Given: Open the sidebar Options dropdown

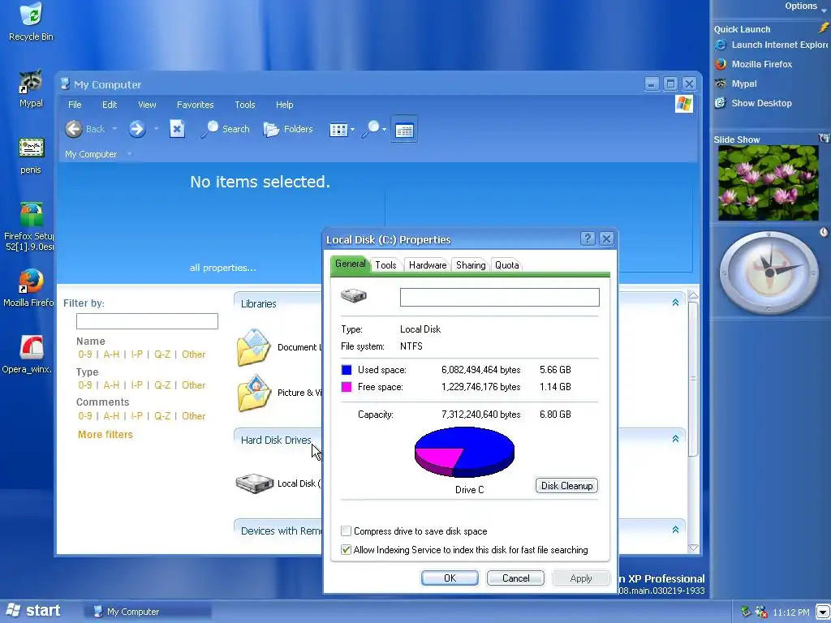Looking at the screenshot, I should click(x=806, y=6).
